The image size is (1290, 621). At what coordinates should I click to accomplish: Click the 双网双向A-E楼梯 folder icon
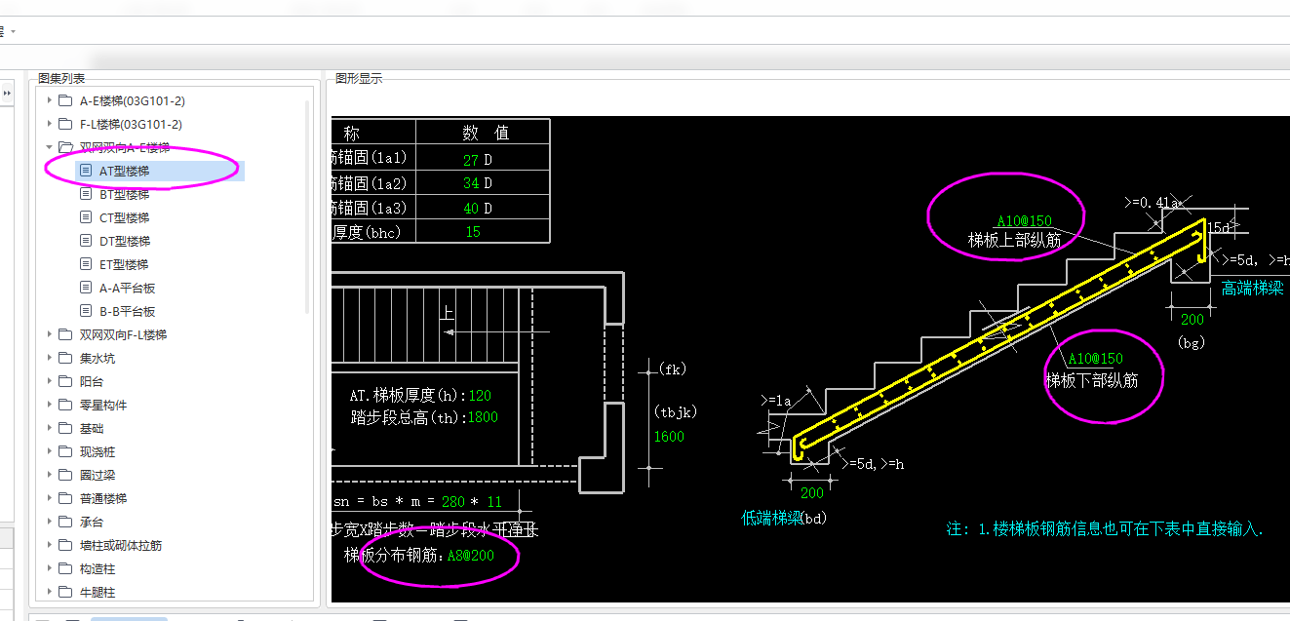click(65, 147)
